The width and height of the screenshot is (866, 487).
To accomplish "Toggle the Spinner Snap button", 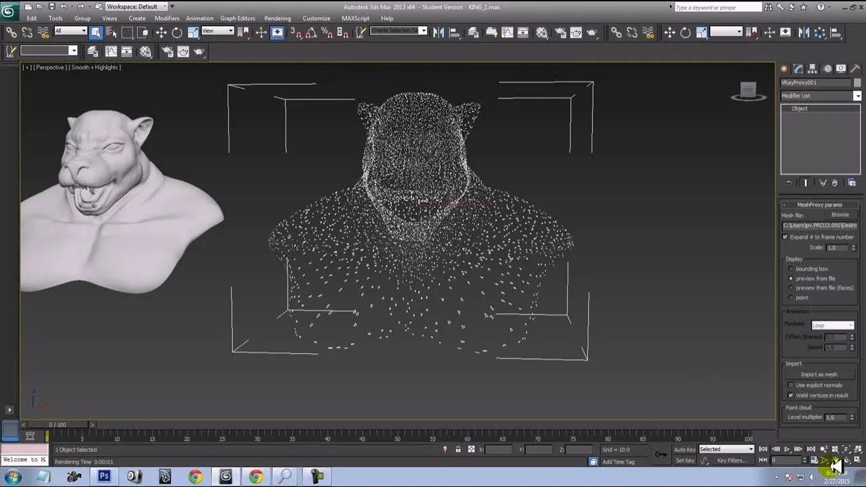I will (x=343, y=32).
